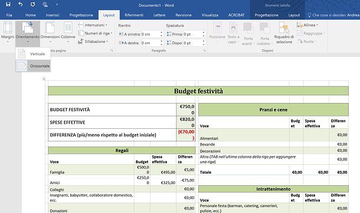This screenshot has height=213, width=360.
Task: Expand Numeri di riga dropdown
Action: 96,33
